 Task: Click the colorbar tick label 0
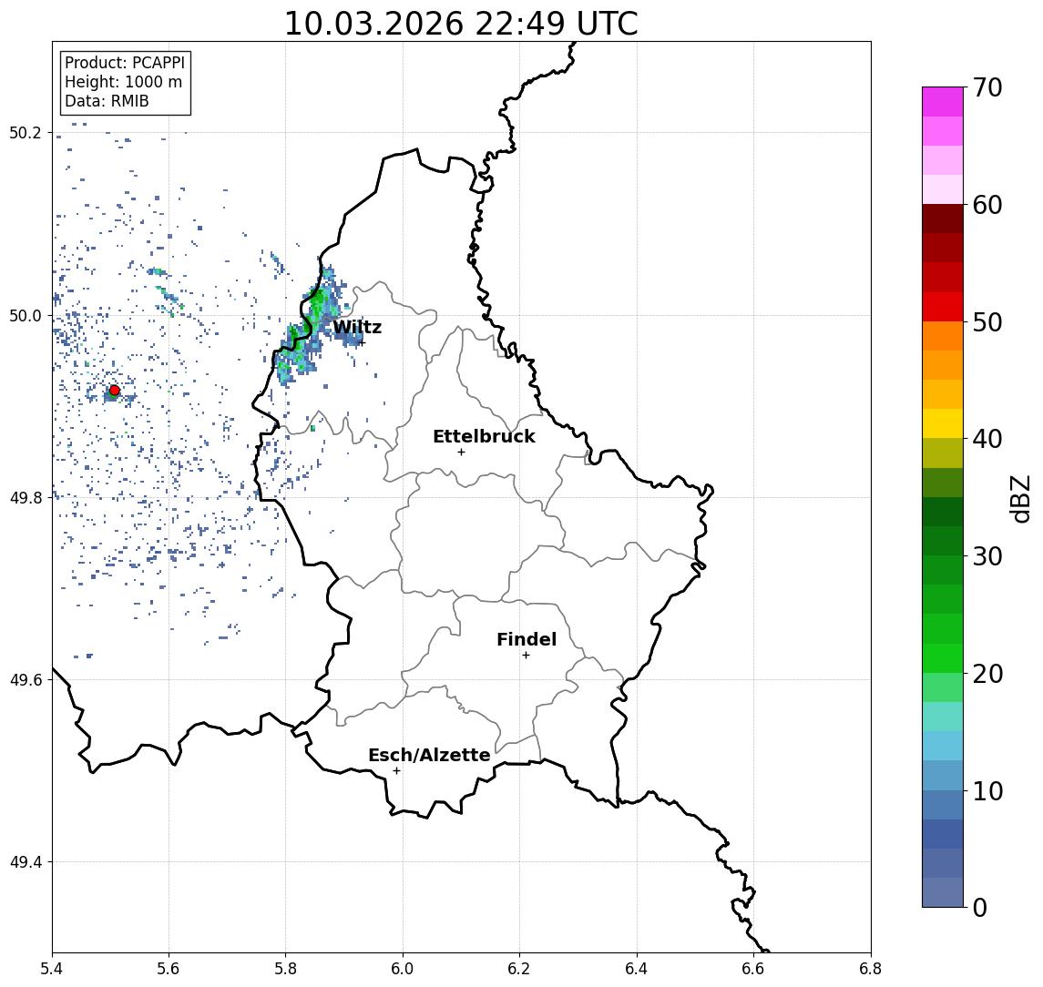(980, 907)
